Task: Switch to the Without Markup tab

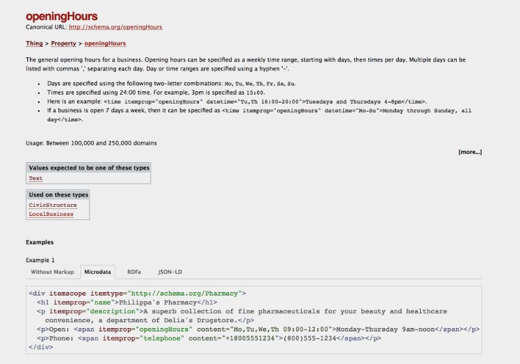Action: pyautogui.click(x=52, y=271)
